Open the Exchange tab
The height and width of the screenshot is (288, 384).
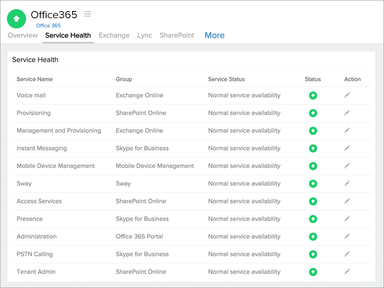point(114,35)
